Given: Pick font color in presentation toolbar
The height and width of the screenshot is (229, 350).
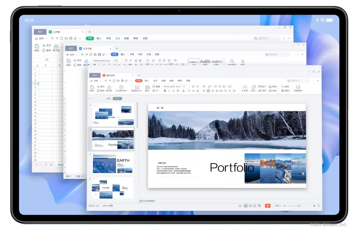Looking at the screenshot, I should [x=184, y=91].
